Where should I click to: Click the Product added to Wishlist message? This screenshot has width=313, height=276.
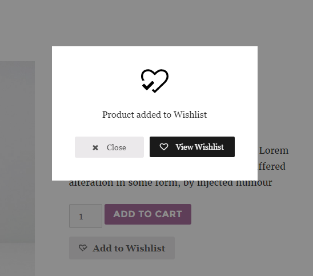[155, 115]
